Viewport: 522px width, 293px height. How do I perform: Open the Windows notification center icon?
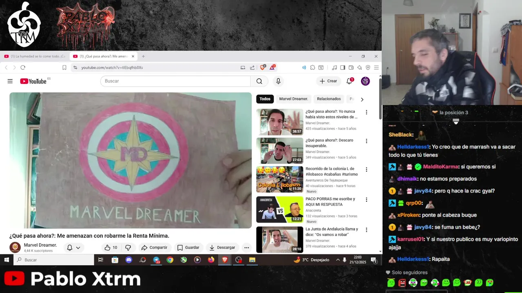tap(374, 260)
